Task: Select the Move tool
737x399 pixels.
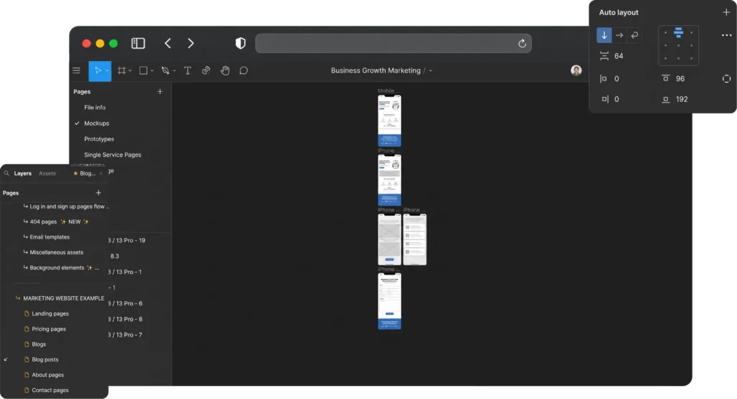Action: (98, 70)
